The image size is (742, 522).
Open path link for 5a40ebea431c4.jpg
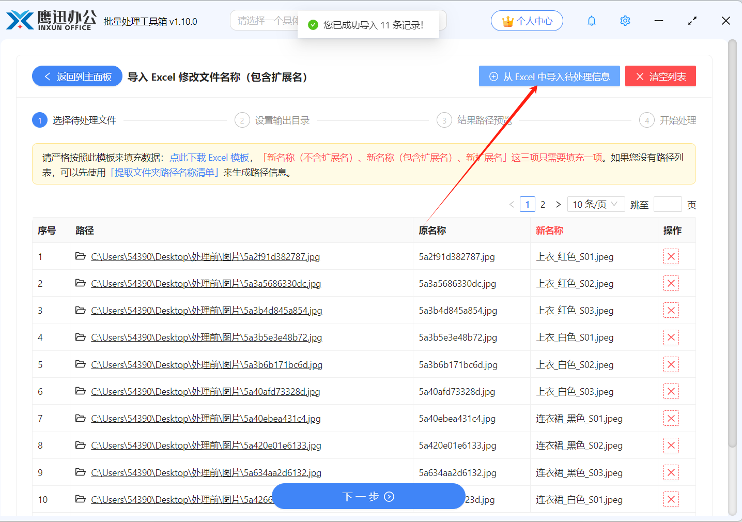click(206, 419)
